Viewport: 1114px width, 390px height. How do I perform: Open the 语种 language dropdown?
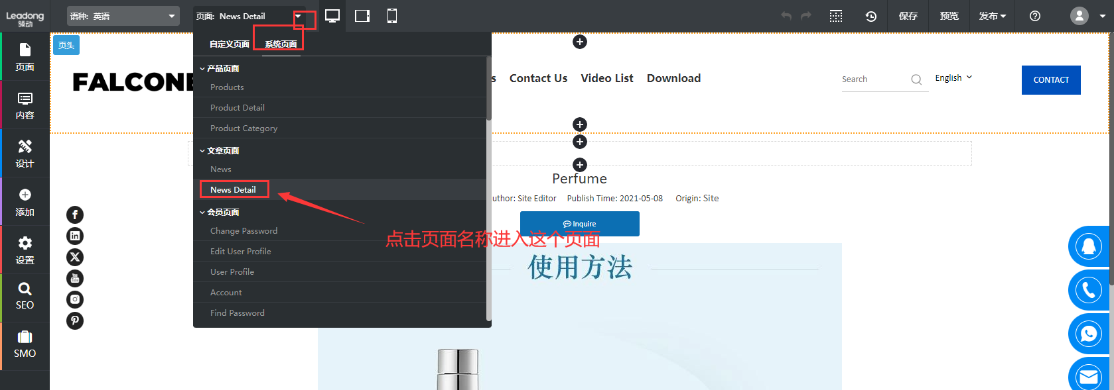coord(123,16)
